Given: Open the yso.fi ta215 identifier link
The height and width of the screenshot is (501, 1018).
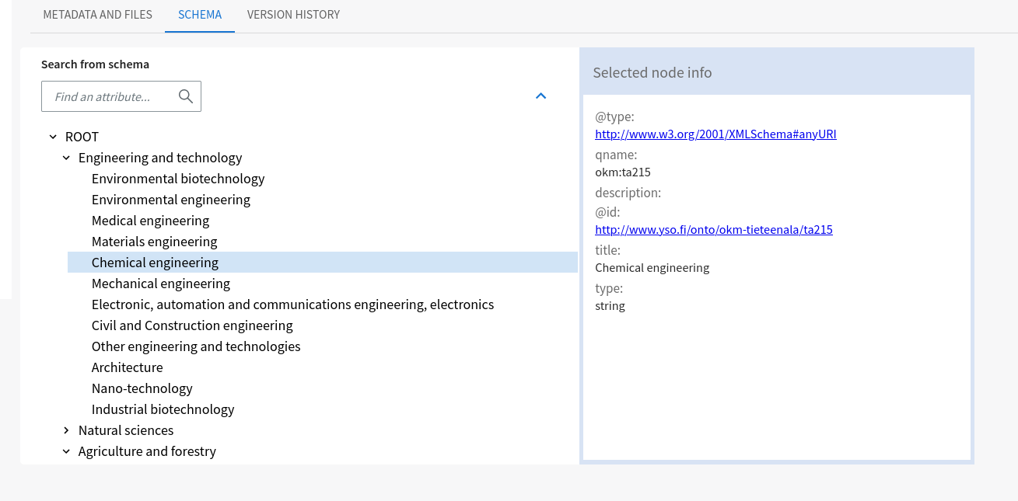Looking at the screenshot, I should pyautogui.click(x=714, y=230).
